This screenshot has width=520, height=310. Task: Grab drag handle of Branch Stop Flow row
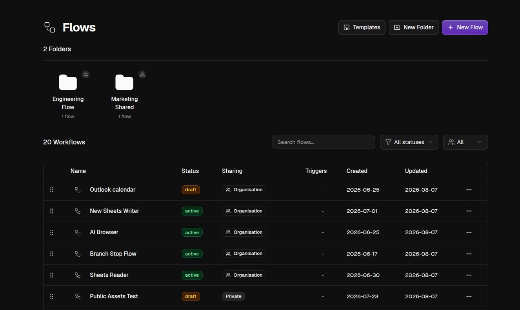coord(51,254)
